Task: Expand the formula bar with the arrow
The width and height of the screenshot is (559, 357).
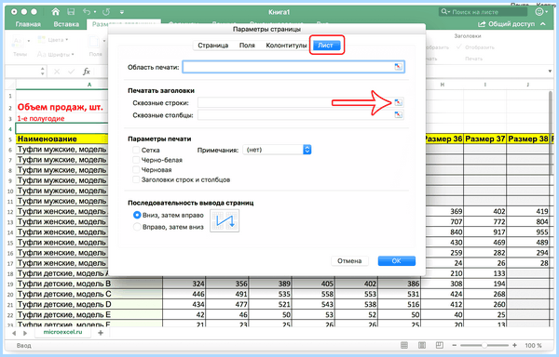Action: click(x=550, y=71)
